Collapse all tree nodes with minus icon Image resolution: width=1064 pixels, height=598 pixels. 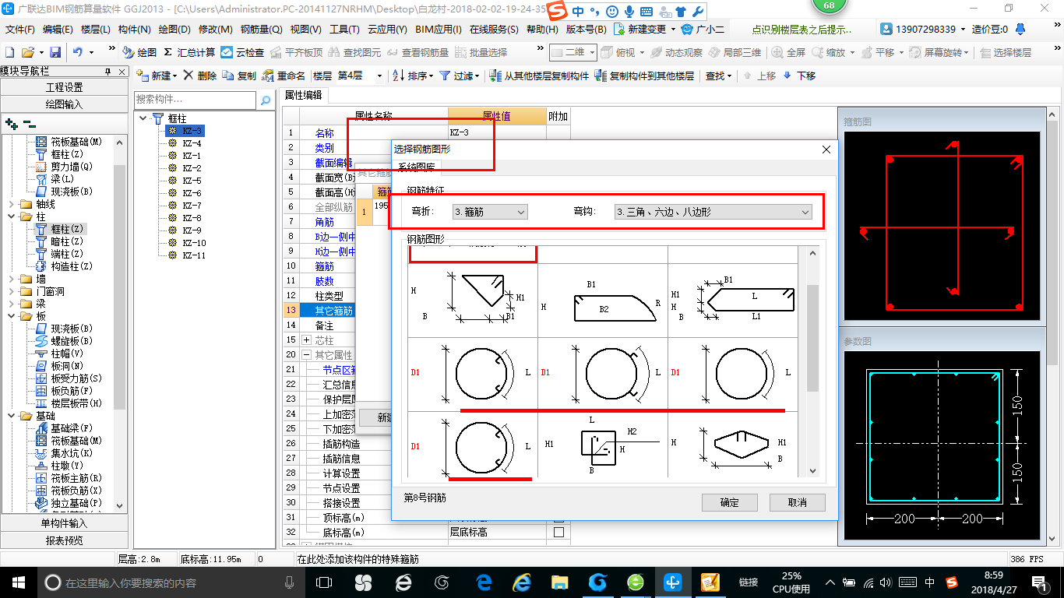[29, 123]
